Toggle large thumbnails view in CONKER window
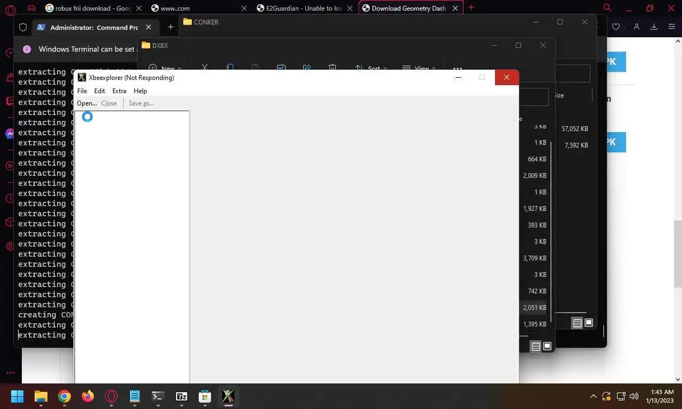This screenshot has height=409, width=682. click(589, 323)
